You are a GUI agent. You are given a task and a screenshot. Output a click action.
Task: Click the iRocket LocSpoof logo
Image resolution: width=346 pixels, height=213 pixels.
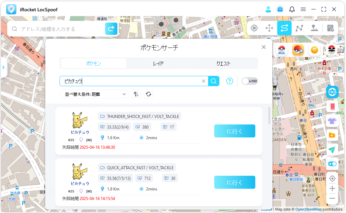coord(11,10)
